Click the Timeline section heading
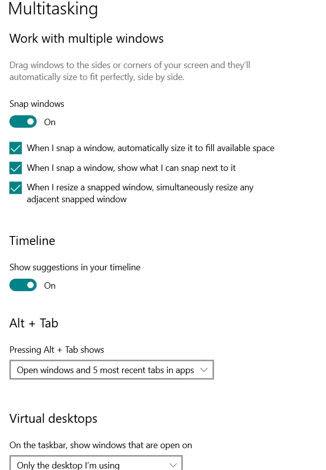326x470 pixels. point(32,241)
